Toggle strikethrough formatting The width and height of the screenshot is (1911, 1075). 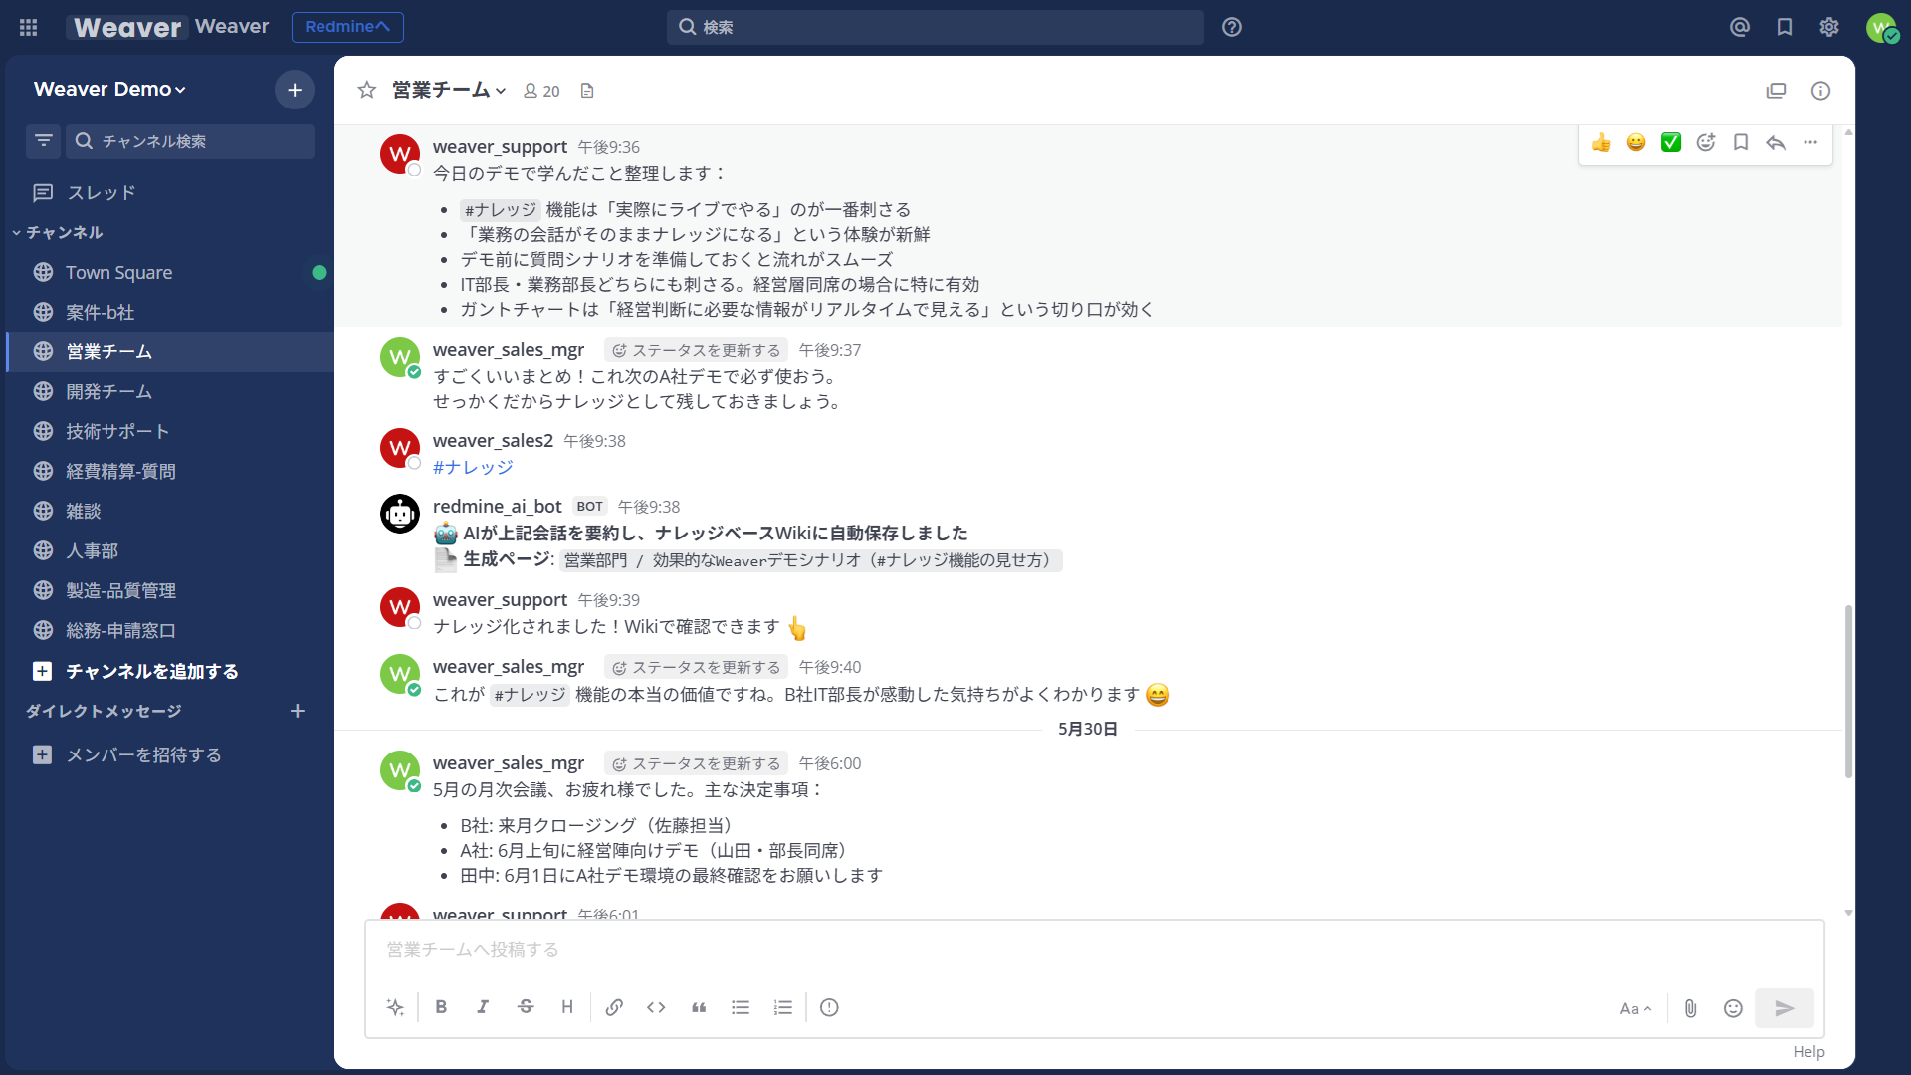pyautogui.click(x=526, y=1007)
